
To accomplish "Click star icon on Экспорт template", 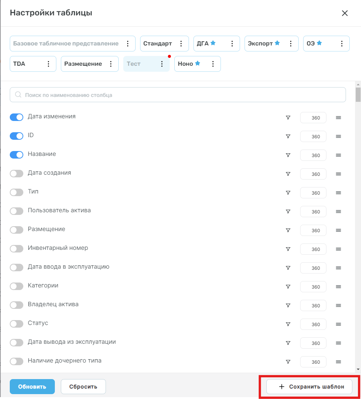I will (277, 43).
